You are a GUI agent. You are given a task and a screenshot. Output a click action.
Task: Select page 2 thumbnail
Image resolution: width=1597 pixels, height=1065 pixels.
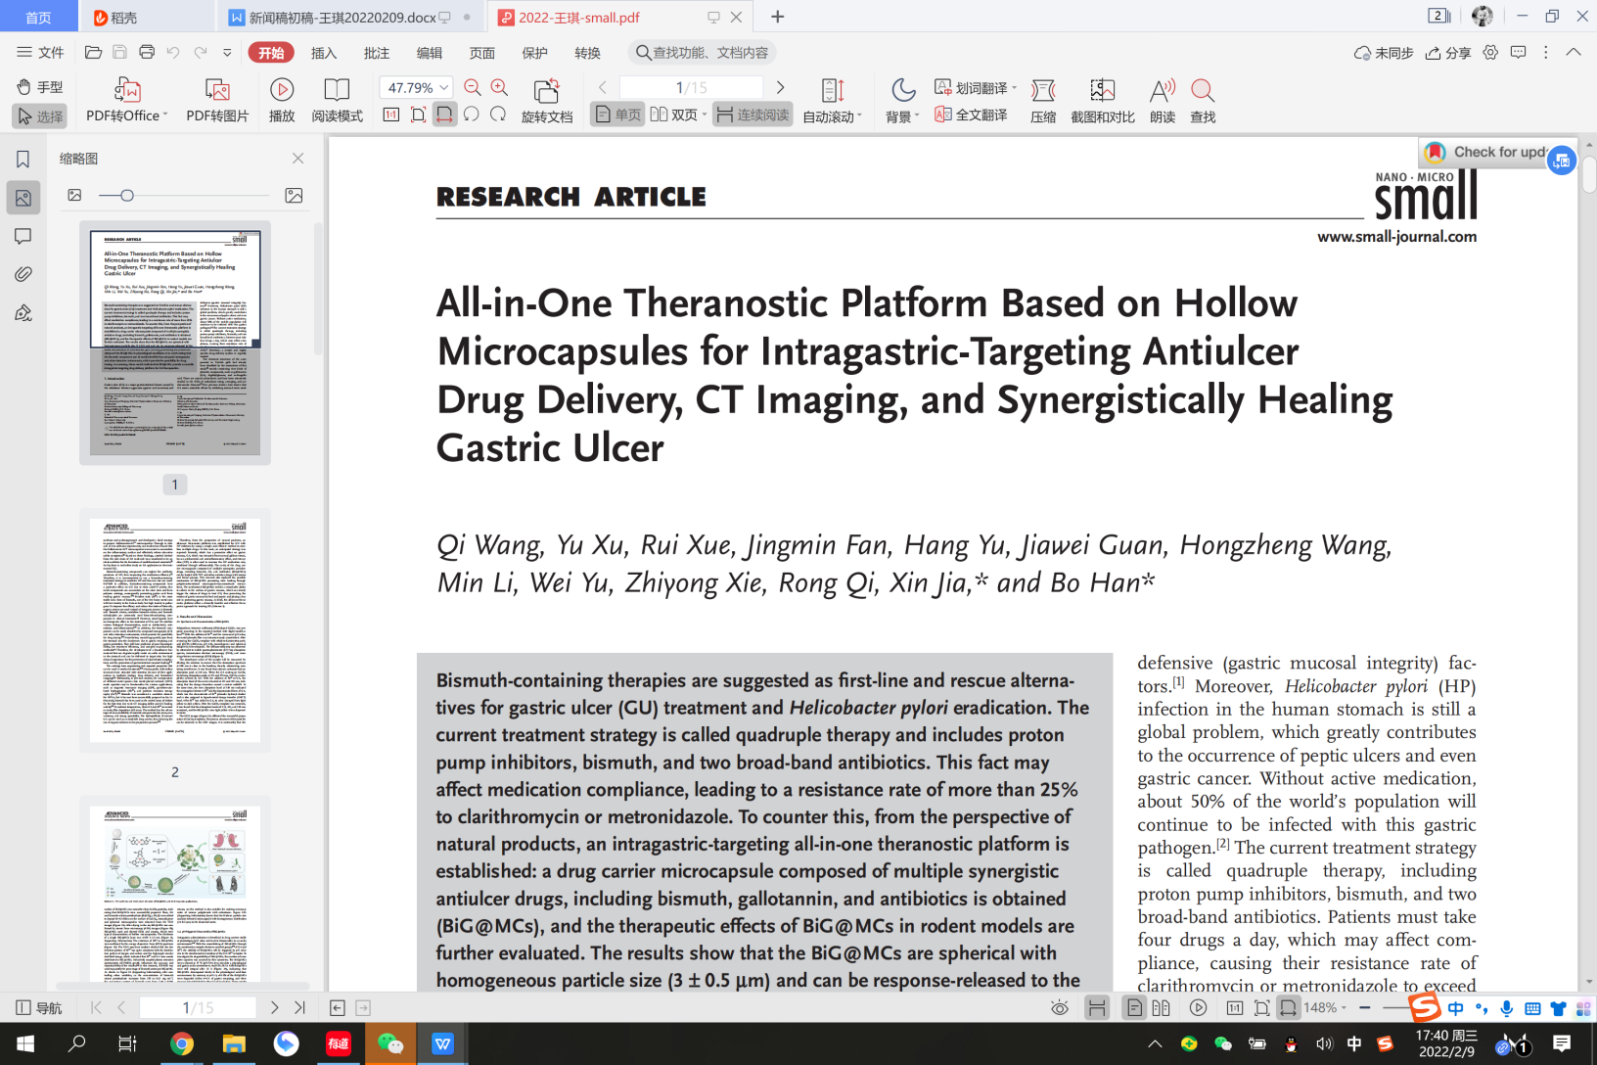click(175, 630)
